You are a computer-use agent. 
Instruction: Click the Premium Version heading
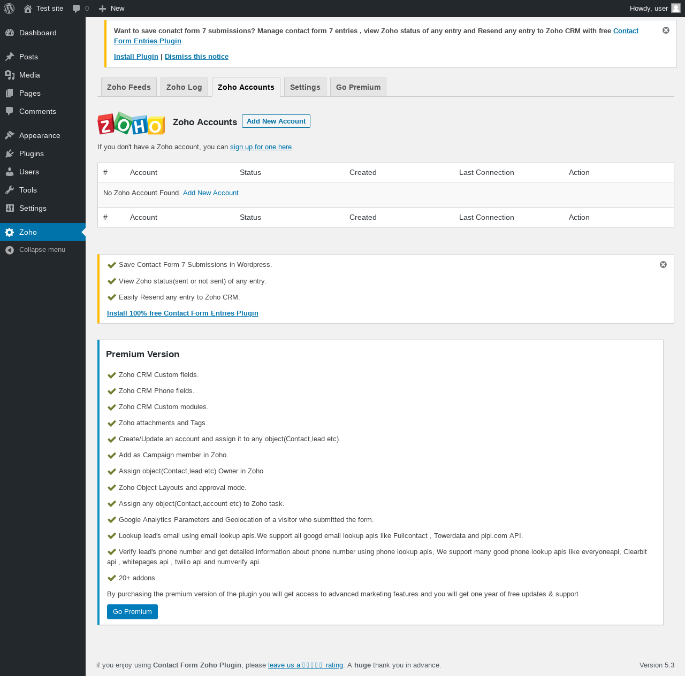[142, 354]
